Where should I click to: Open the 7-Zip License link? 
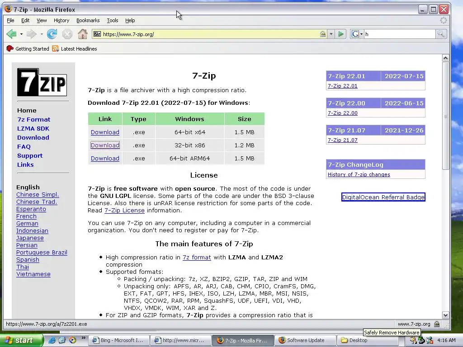pyautogui.click(x=124, y=211)
